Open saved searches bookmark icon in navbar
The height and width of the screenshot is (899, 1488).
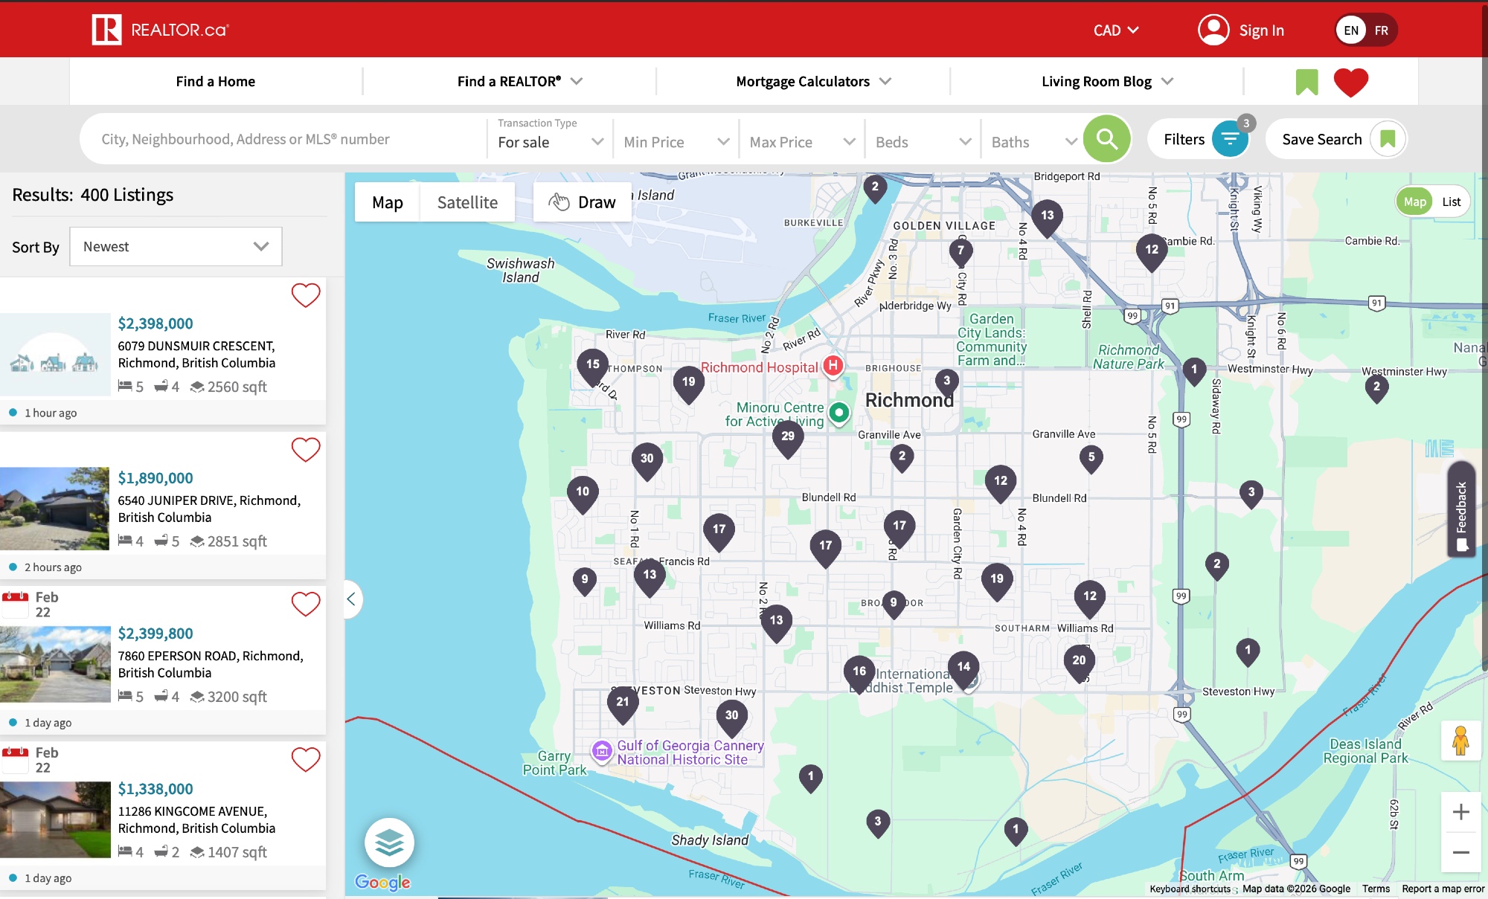click(1306, 82)
